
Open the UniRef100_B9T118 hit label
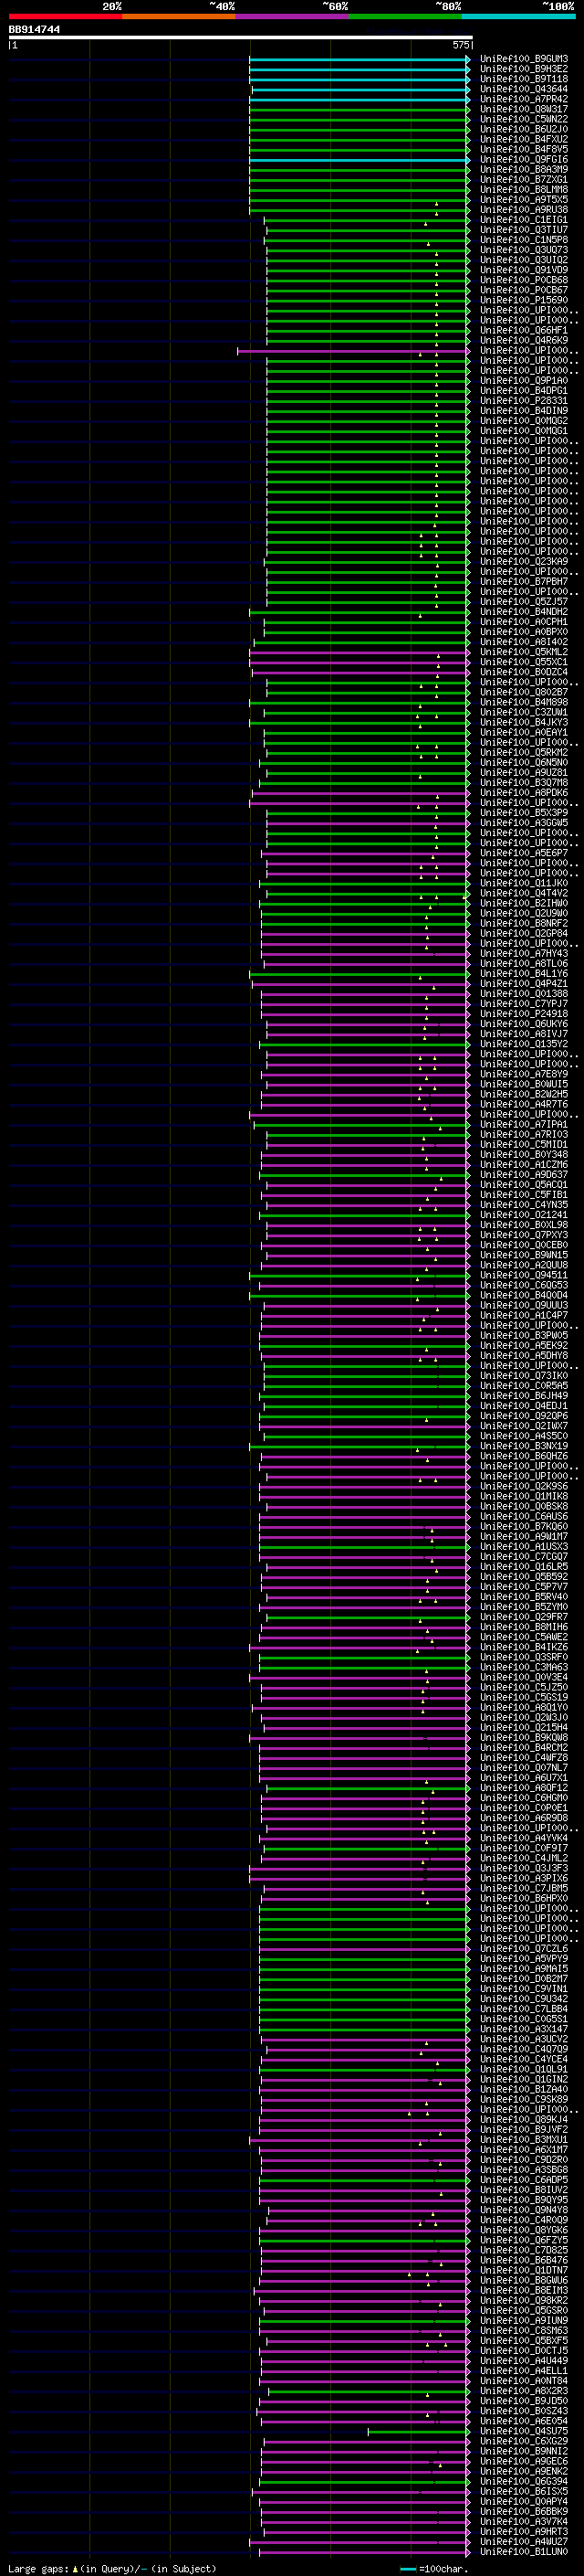click(x=523, y=79)
